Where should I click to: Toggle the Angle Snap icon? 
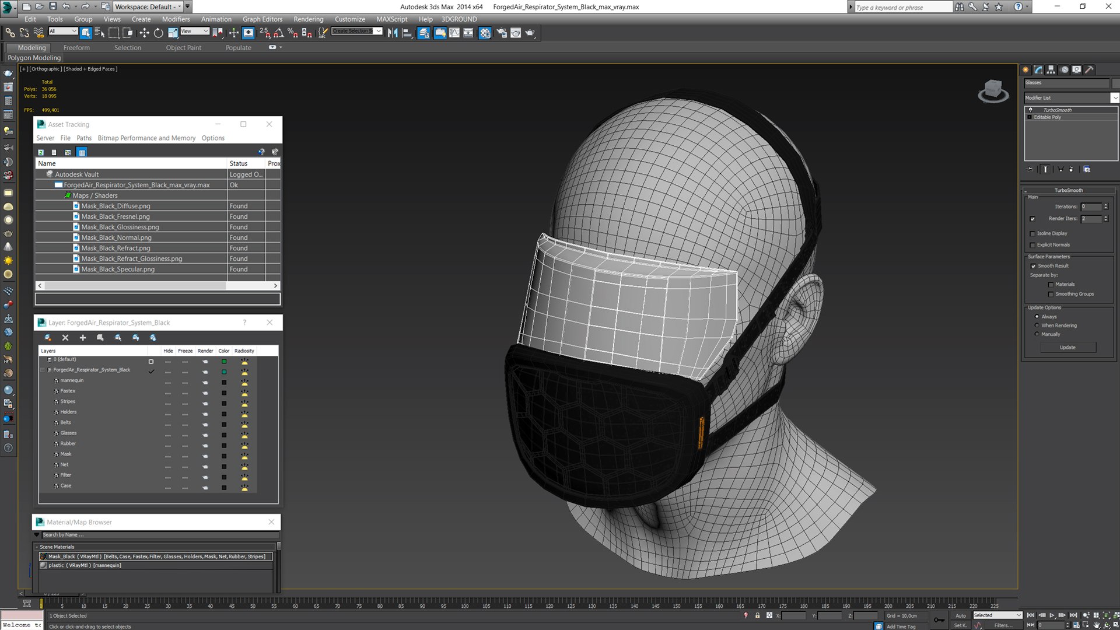pos(279,33)
